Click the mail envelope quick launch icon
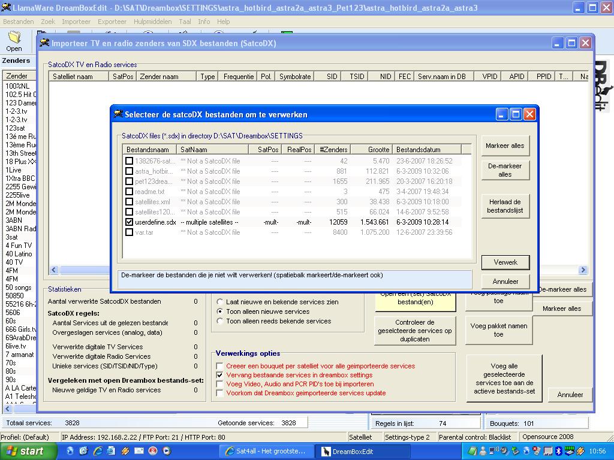 pos(139,451)
